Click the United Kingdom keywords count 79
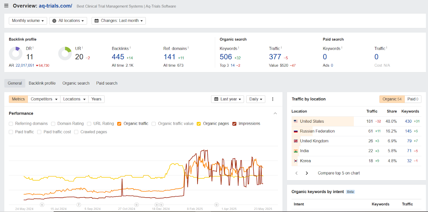Screen dimensions: 428x212 (x=409, y=141)
